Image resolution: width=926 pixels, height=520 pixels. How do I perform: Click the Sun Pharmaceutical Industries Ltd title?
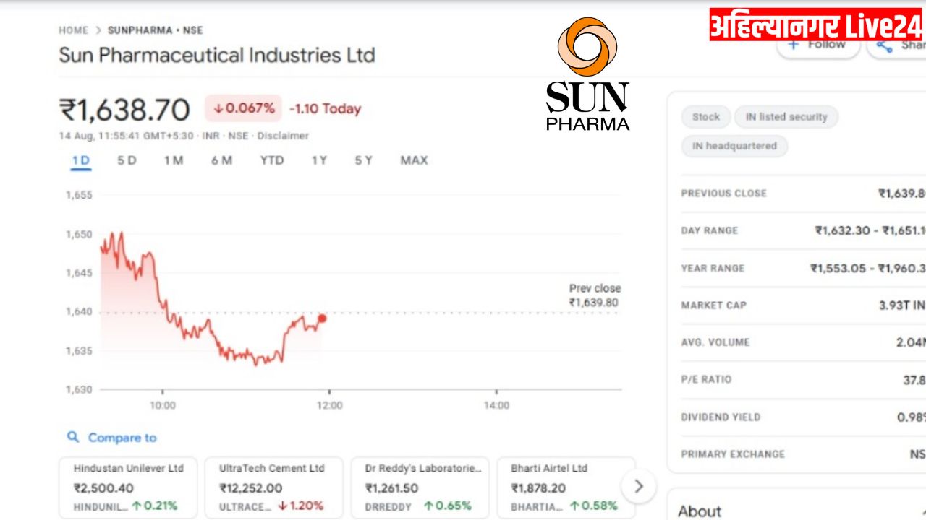[x=217, y=55]
